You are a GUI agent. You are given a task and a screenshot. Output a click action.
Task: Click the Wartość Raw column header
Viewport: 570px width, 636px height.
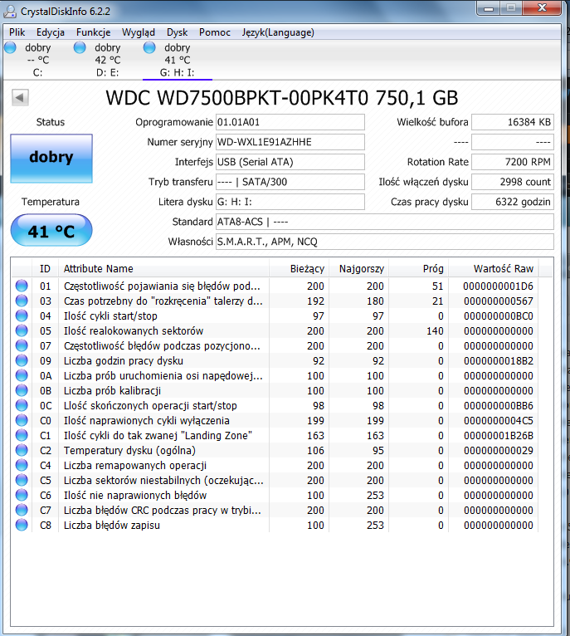[494, 268]
